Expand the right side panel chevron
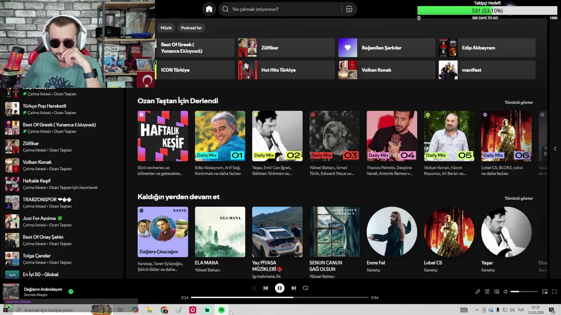This screenshot has width=561, height=315. 555,149
